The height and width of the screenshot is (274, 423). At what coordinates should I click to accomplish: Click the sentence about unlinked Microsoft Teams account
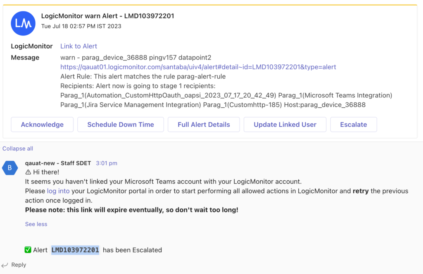click(x=163, y=182)
